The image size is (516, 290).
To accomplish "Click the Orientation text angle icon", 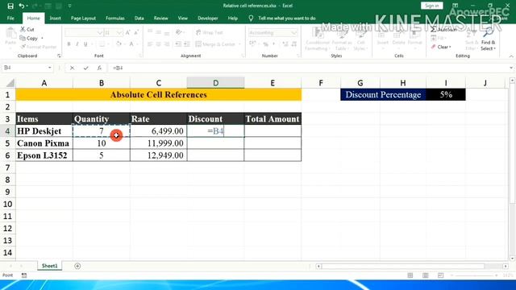I will [x=179, y=32].
